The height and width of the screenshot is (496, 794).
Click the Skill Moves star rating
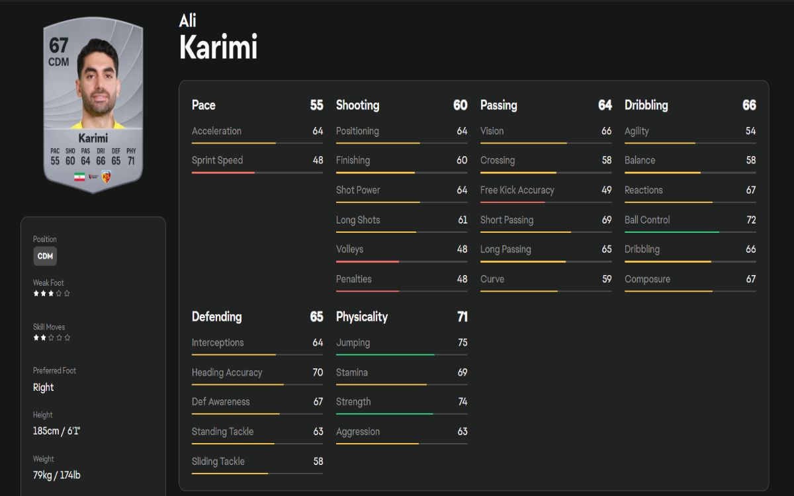(52, 337)
